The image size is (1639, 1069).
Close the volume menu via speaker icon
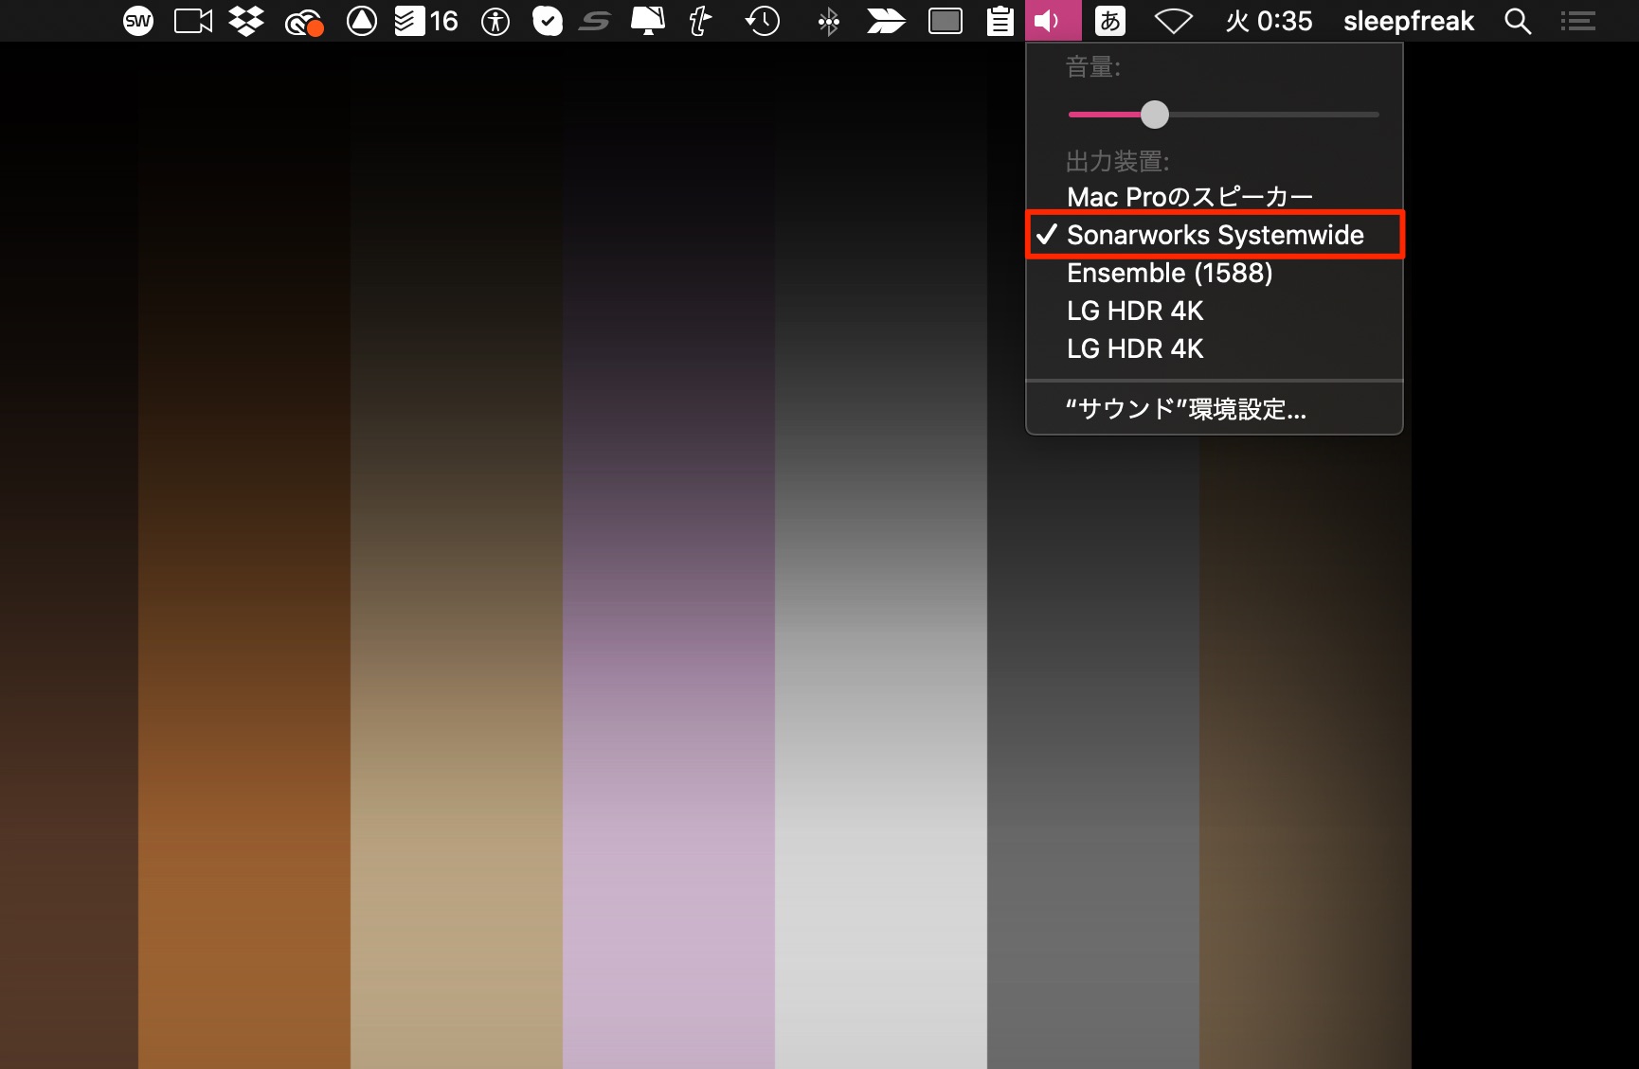coord(1053,21)
